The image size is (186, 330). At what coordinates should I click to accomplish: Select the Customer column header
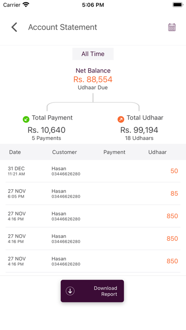click(65, 152)
